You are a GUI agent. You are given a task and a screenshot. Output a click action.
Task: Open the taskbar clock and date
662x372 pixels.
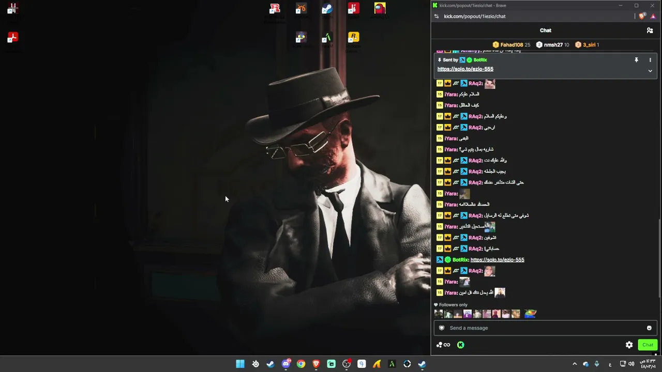click(x=648, y=364)
